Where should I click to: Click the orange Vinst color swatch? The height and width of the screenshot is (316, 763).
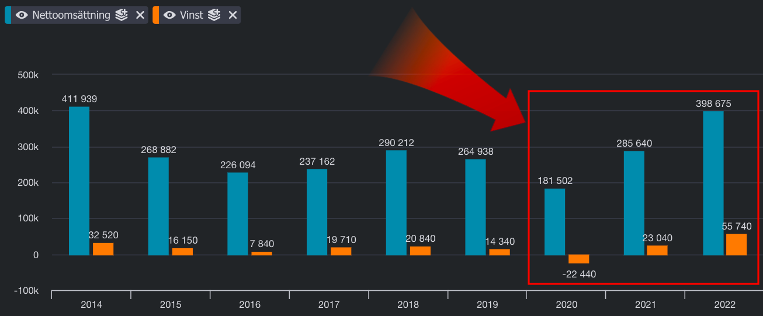click(155, 15)
